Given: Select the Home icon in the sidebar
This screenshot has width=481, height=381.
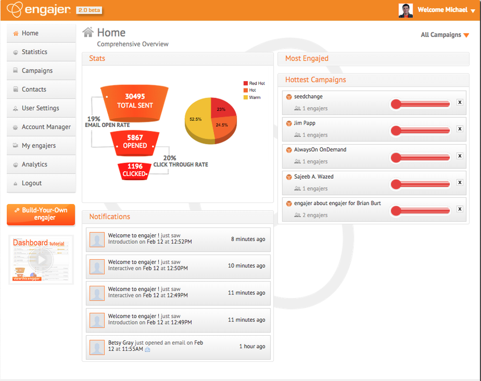Looking at the screenshot, I should 15,33.
